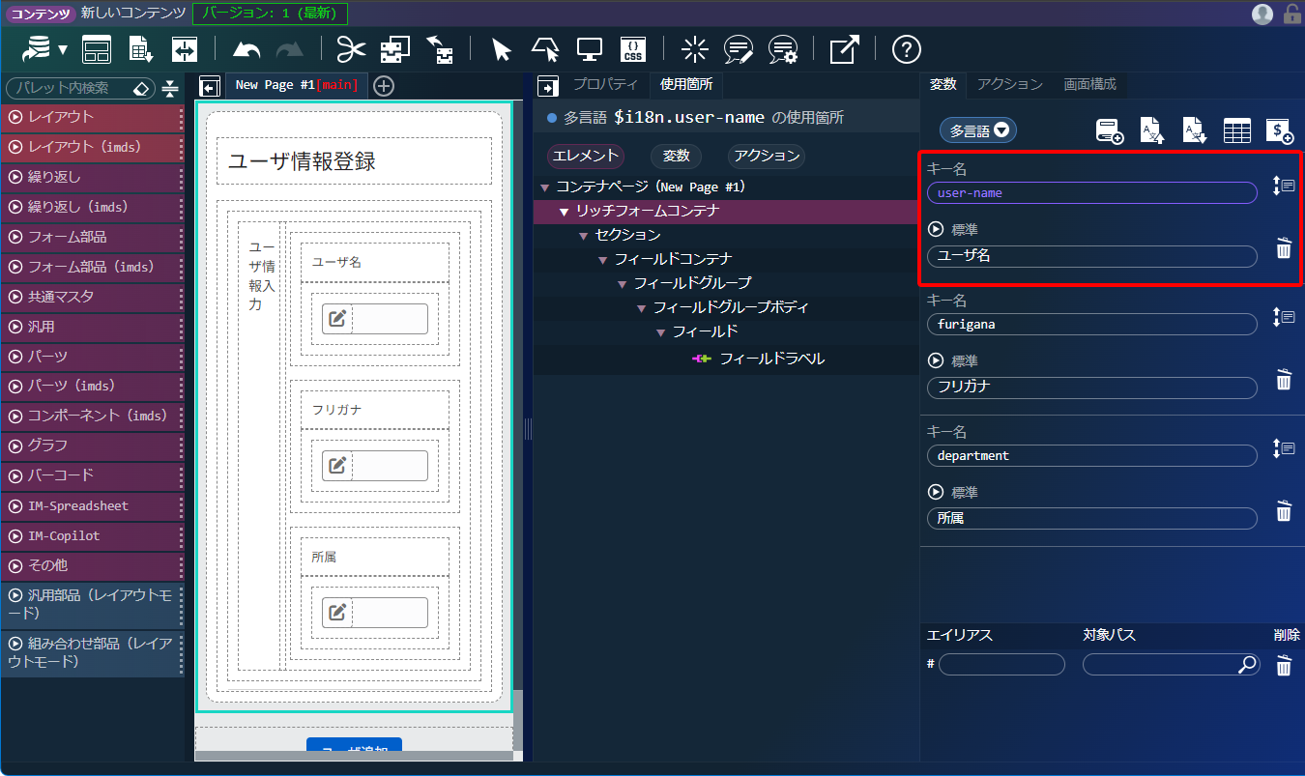Click the save-to-database toolbar icon
The height and width of the screenshot is (776, 1305).
coord(36,49)
